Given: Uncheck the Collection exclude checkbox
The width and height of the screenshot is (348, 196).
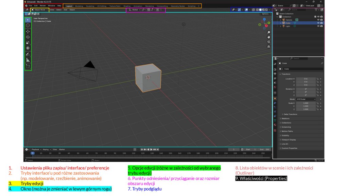Looking at the screenshot, I should [x=315, y=17].
